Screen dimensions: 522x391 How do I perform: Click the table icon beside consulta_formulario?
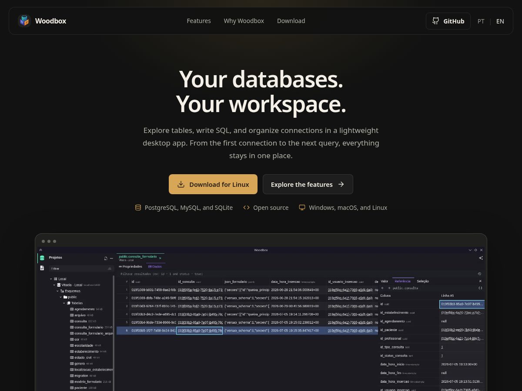(72, 327)
